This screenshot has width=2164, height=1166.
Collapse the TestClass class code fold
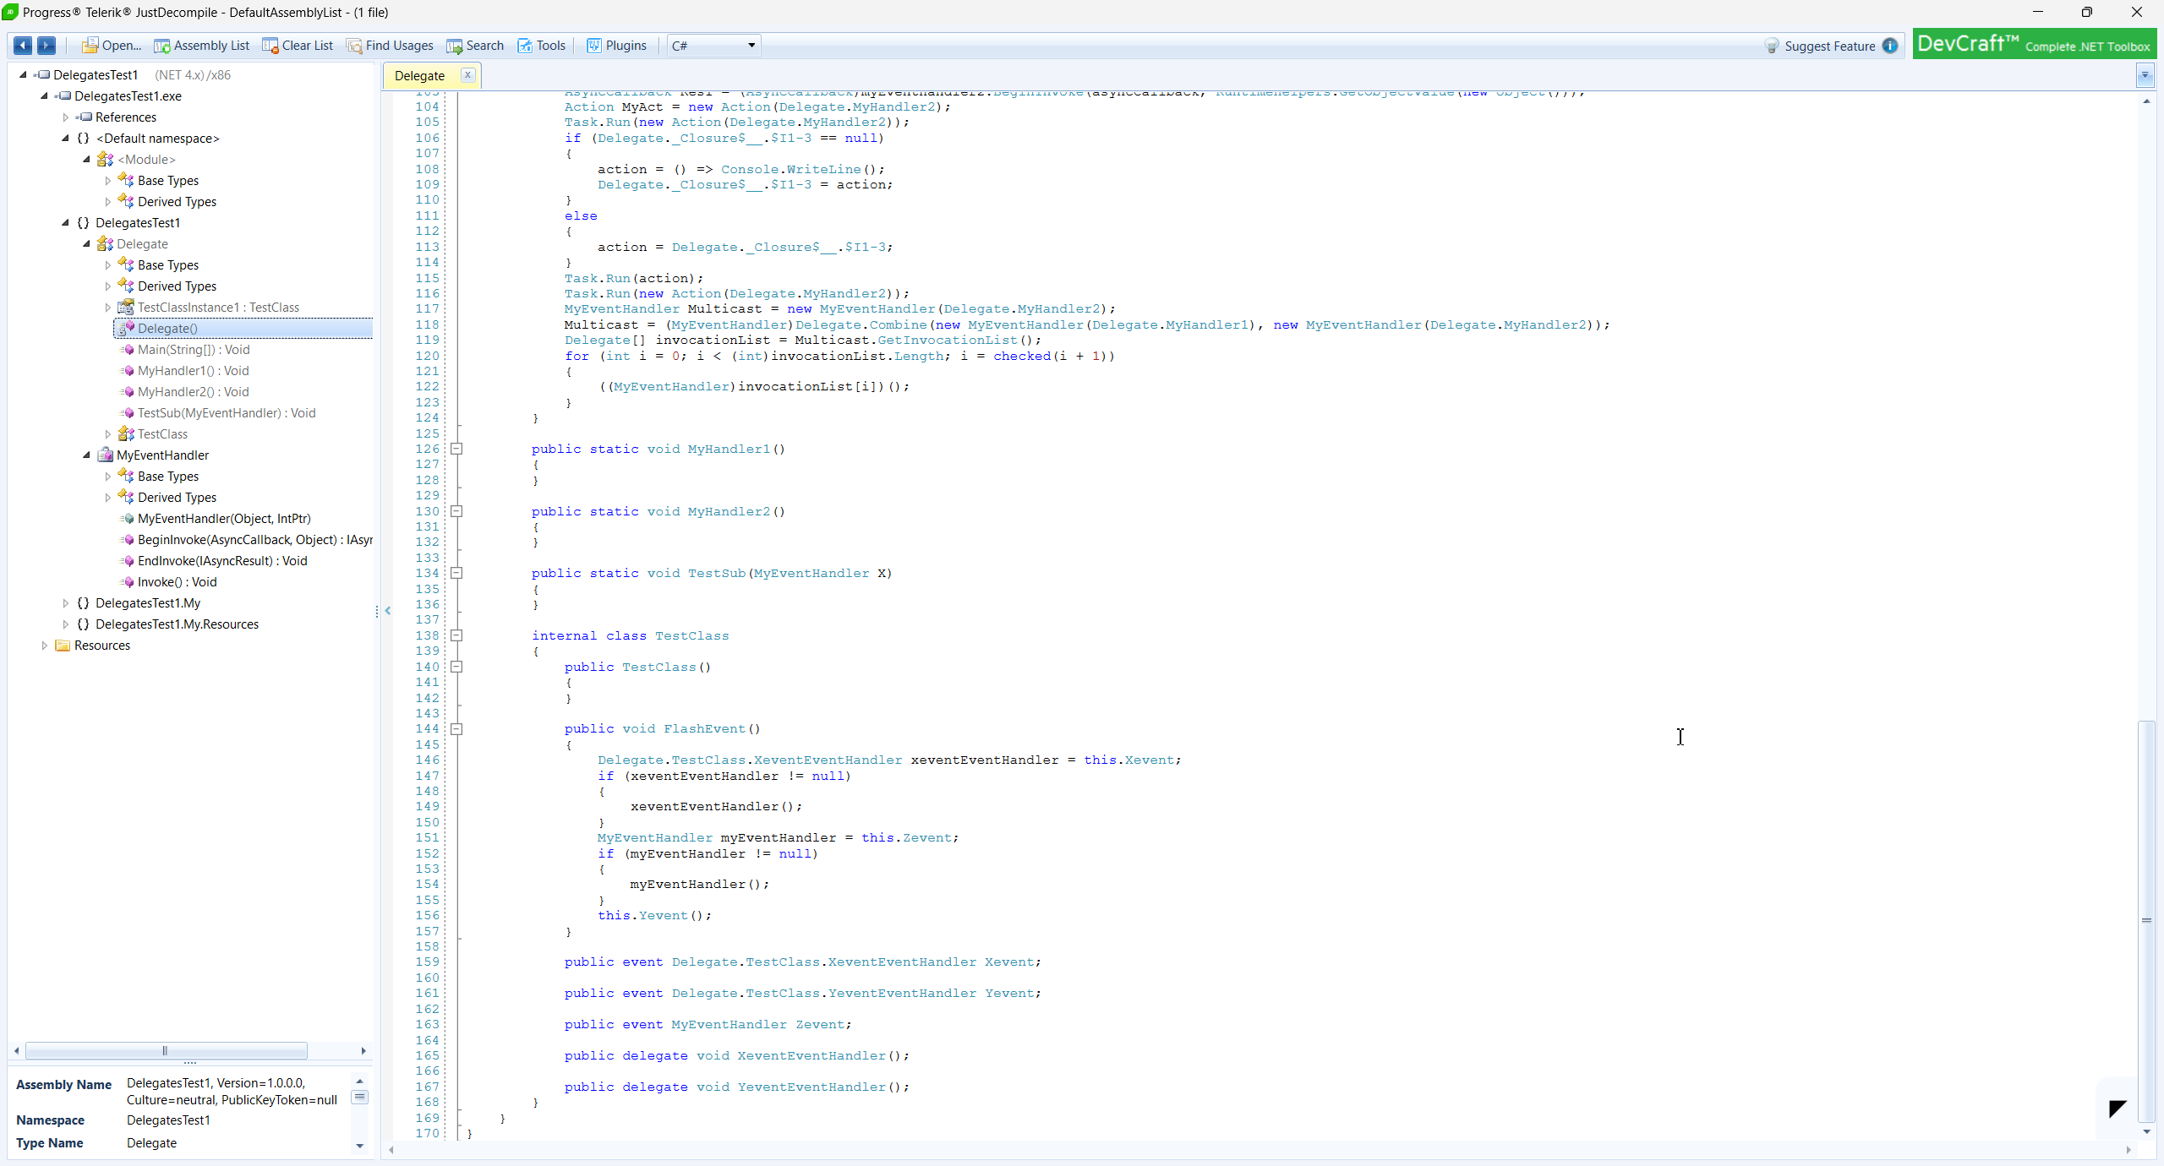(456, 636)
